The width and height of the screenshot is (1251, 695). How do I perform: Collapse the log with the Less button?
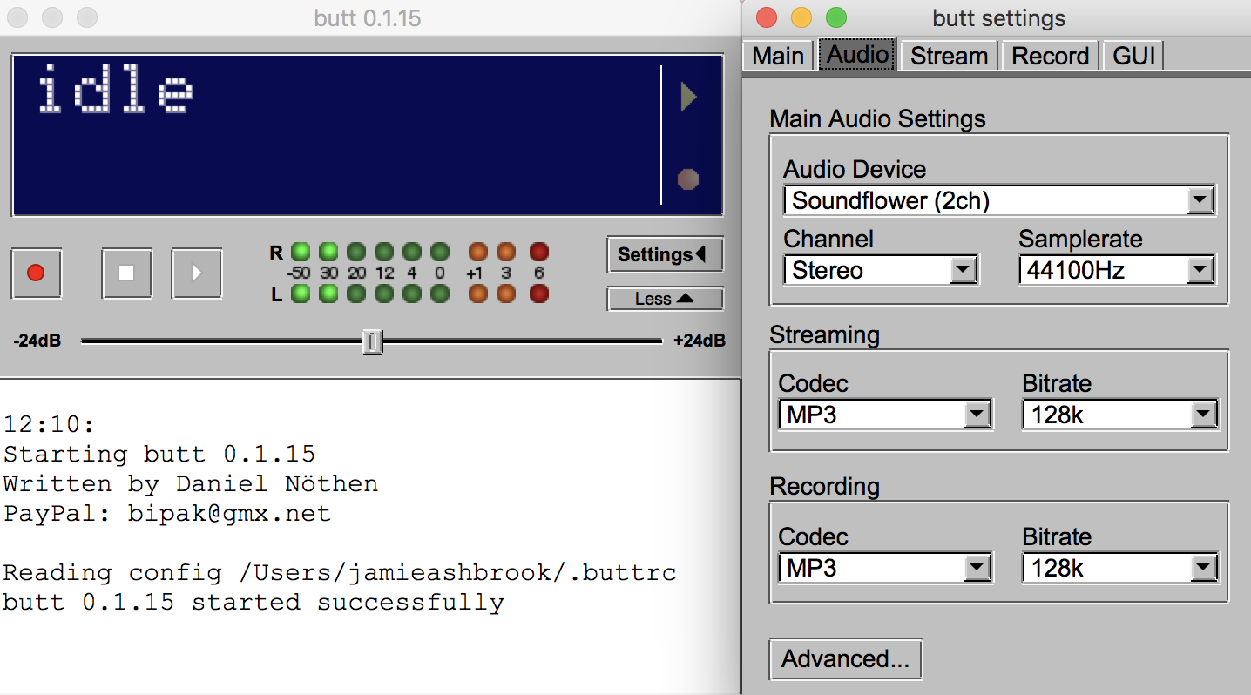tap(665, 299)
